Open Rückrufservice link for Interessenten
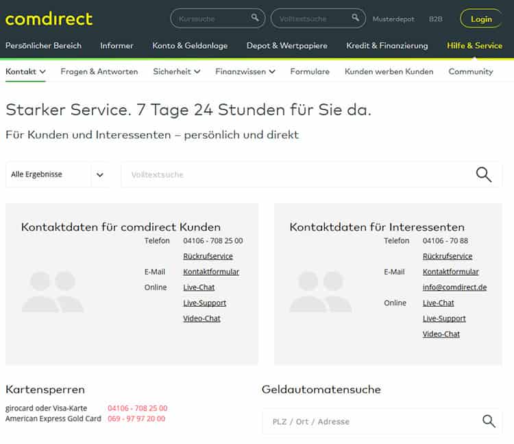Viewport: 514px width, 444px height. [448, 256]
